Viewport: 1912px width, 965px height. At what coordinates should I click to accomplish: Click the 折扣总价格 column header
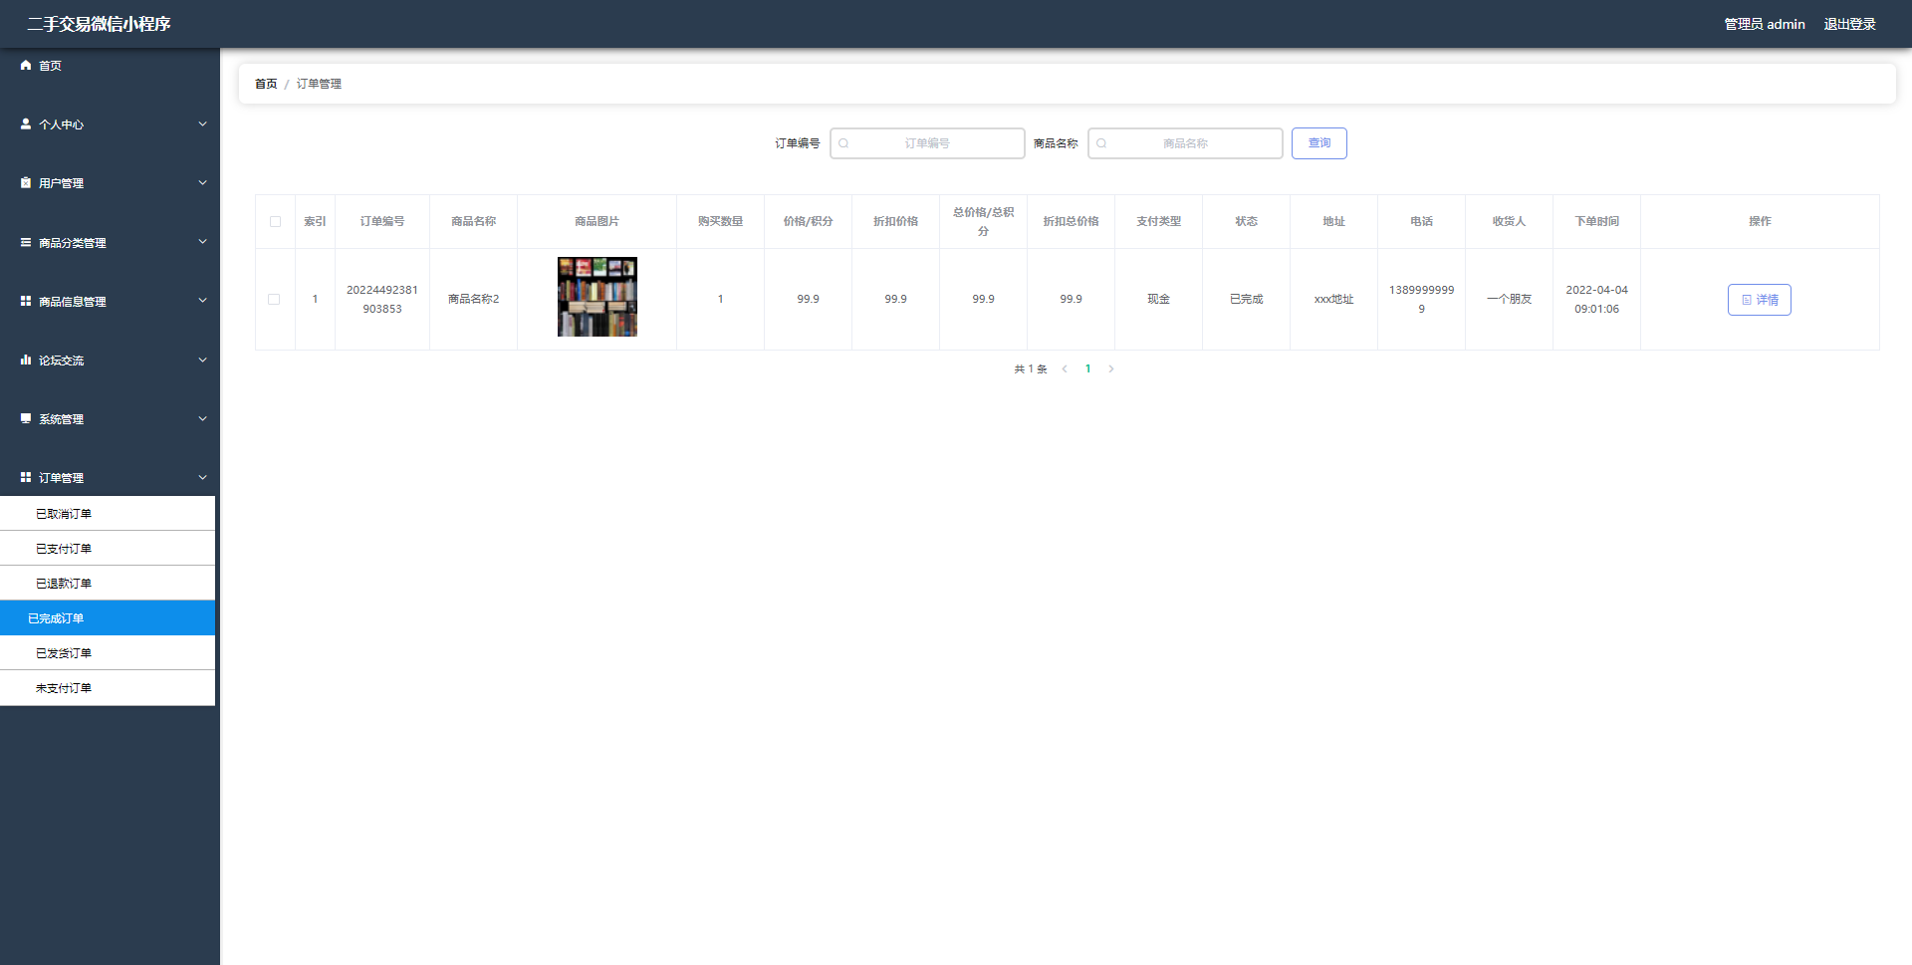click(x=1071, y=221)
